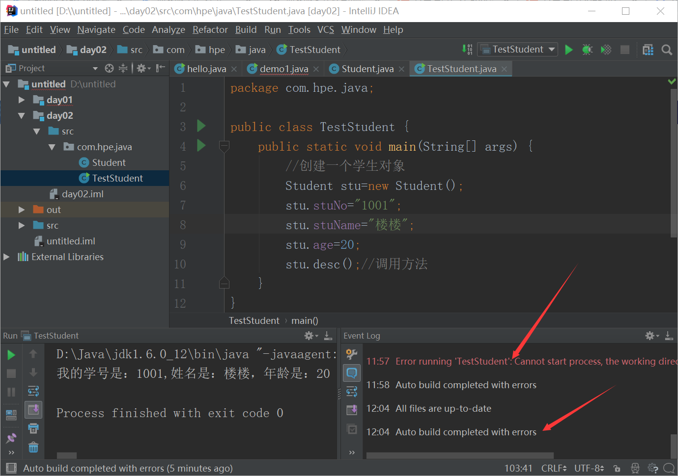Image resolution: width=678 pixels, height=476 pixels.
Task: Toggle soft wraps in Run console
Action: click(x=33, y=391)
